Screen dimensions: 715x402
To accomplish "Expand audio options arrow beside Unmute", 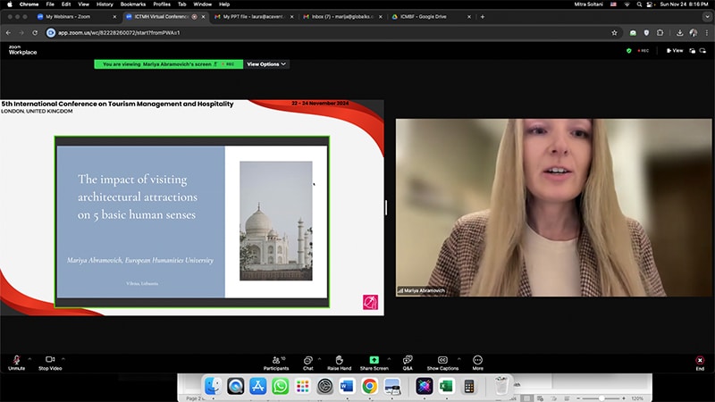I will [29, 358].
